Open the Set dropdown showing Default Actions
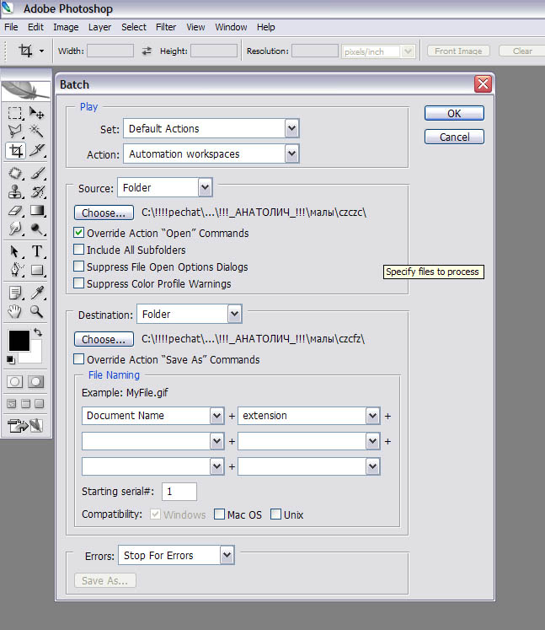This screenshot has height=630, width=545. coord(211,129)
